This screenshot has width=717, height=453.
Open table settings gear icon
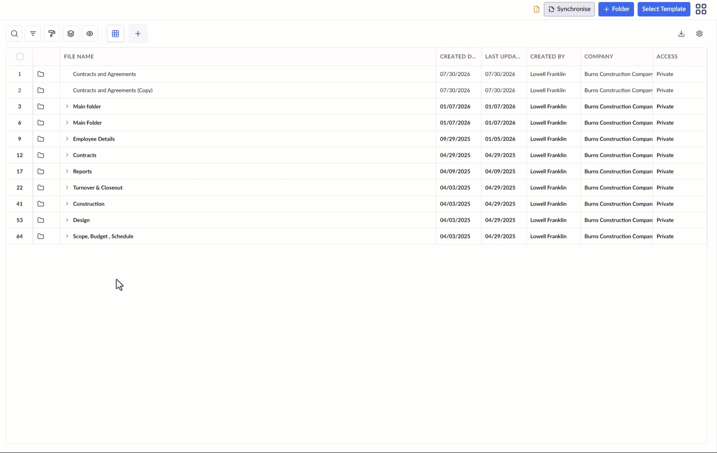click(x=699, y=34)
